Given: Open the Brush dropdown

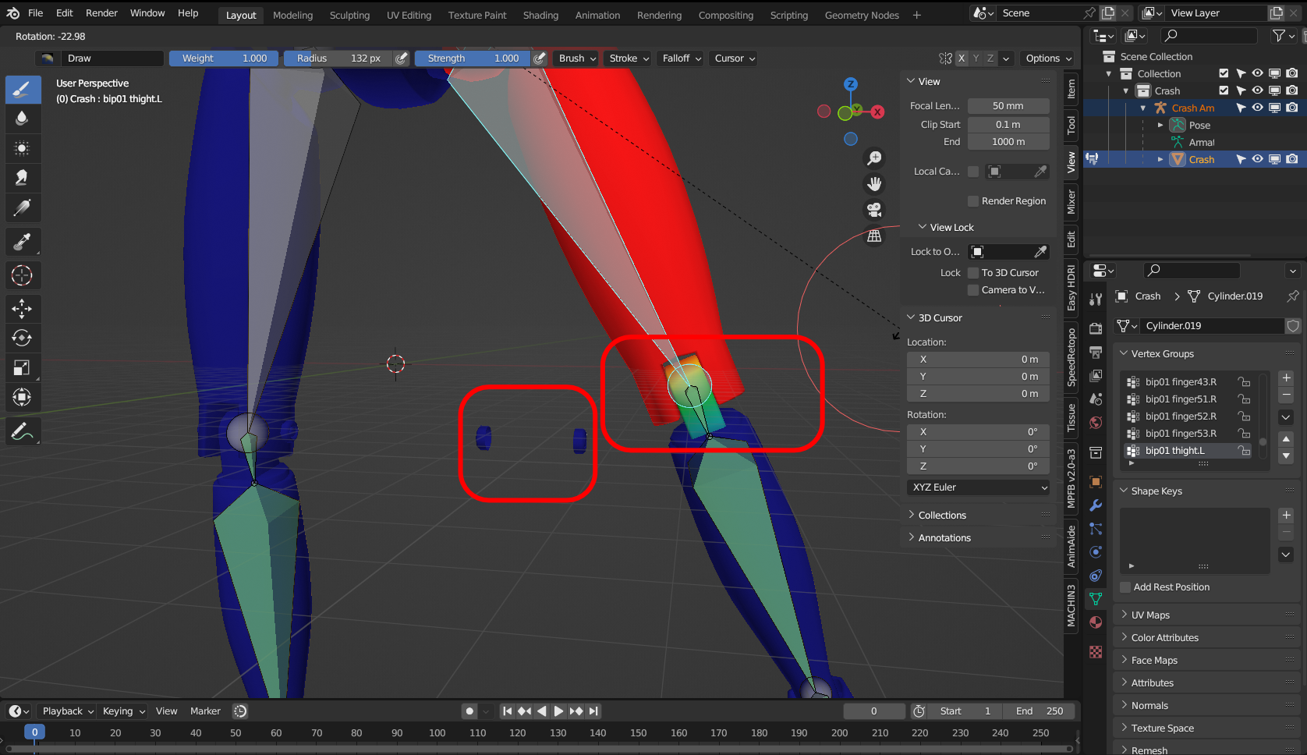Looking at the screenshot, I should pyautogui.click(x=577, y=58).
